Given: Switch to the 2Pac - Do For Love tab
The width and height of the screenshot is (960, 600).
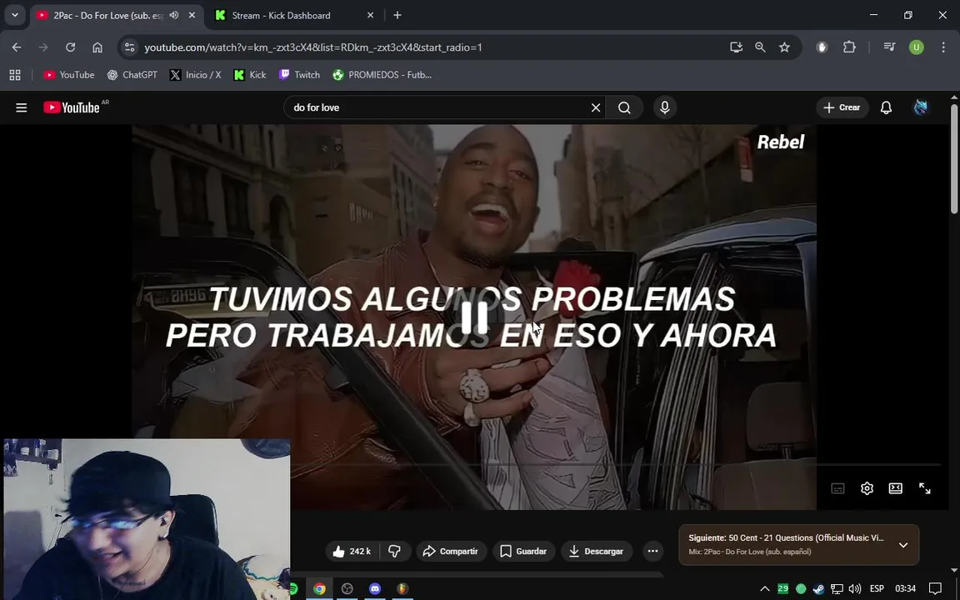Looking at the screenshot, I should (107, 15).
